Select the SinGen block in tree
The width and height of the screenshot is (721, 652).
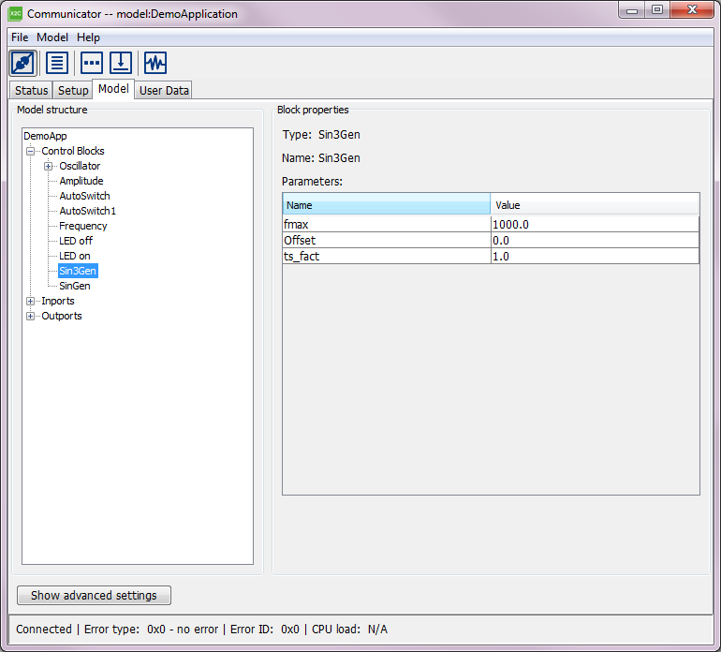point(75,286)
